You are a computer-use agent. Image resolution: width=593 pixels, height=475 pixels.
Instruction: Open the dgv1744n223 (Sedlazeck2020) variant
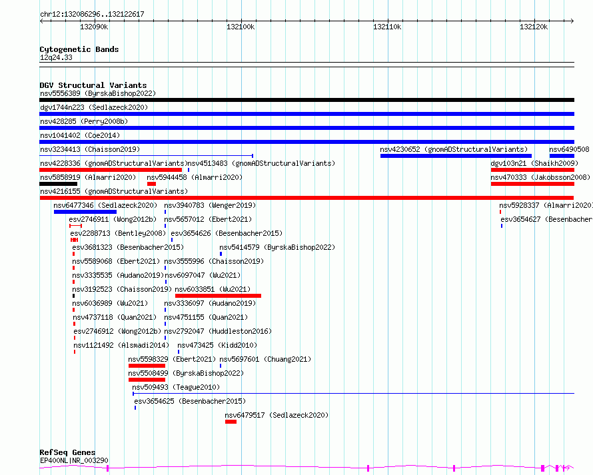pos(94,107)
